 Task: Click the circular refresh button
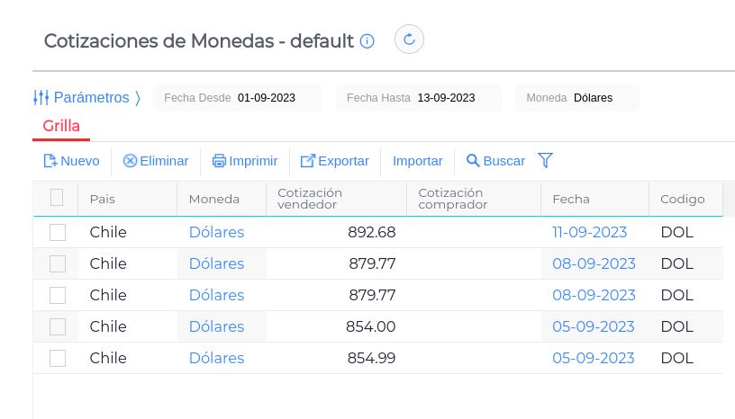click(409, 40)
